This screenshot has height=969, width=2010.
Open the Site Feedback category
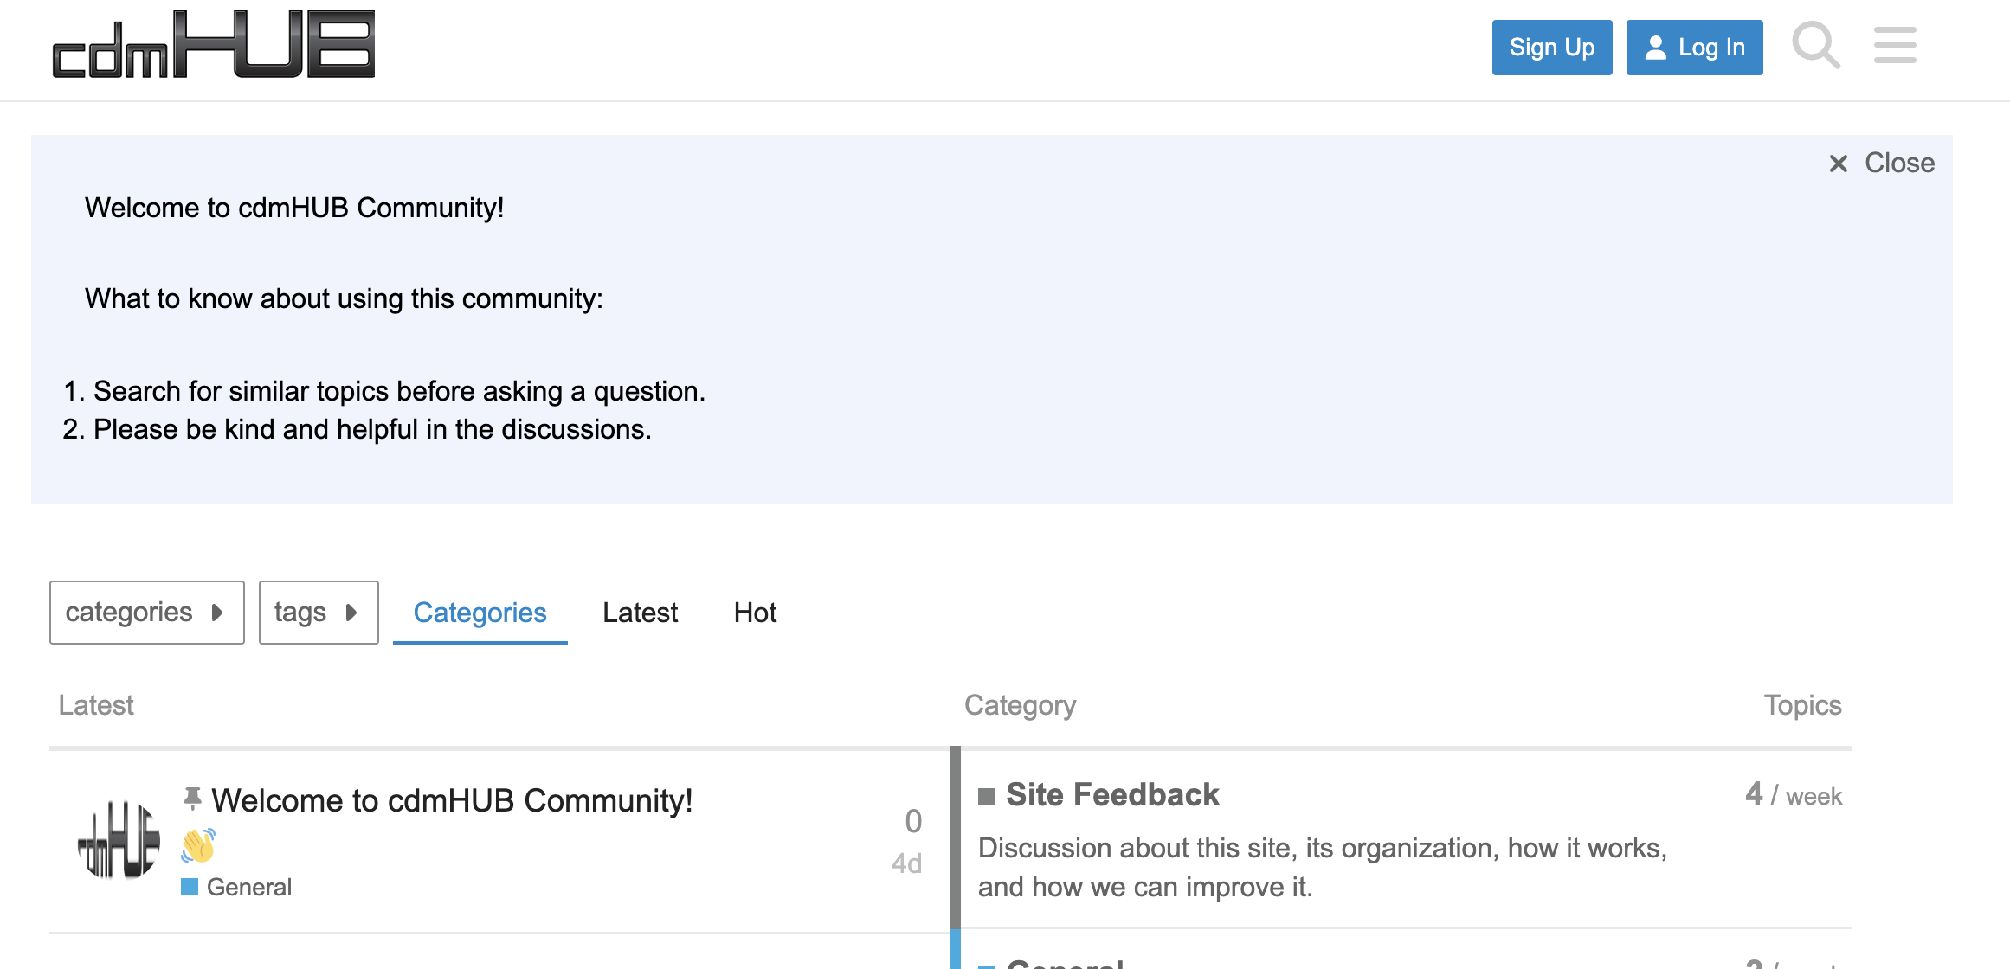pos(1112,794)
